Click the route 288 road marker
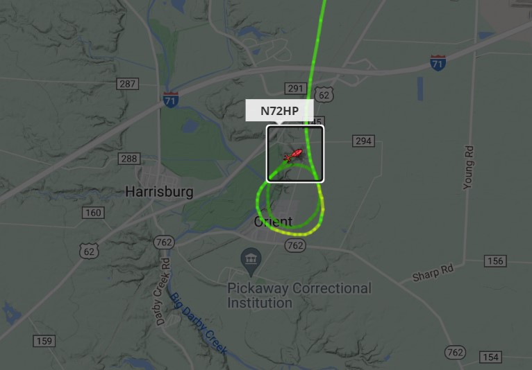This screenshot has height=370, width=532. click(129, 159)
